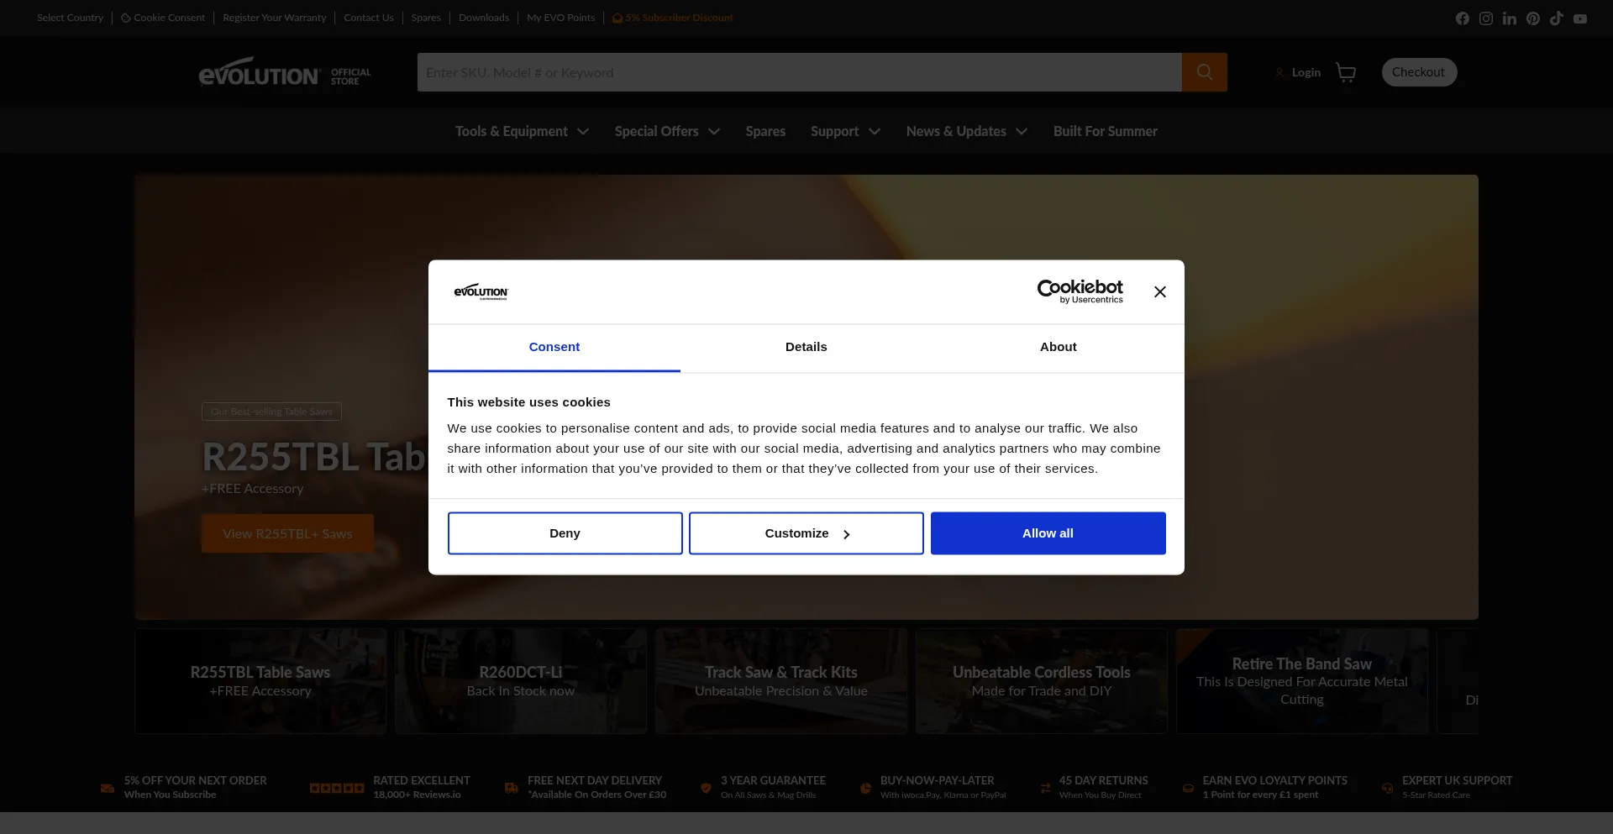
Task: Open Evolution's YouTube icon
Action: tap(1580, 18)
